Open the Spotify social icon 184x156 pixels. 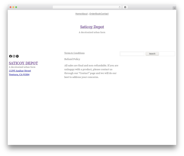click(17, 56)
